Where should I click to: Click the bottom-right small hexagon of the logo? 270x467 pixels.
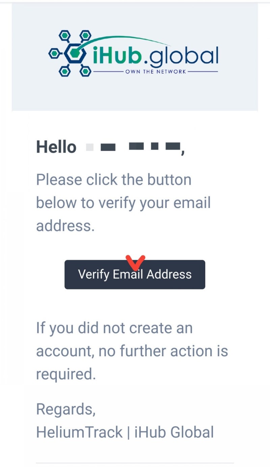click(x=86, y=71)
